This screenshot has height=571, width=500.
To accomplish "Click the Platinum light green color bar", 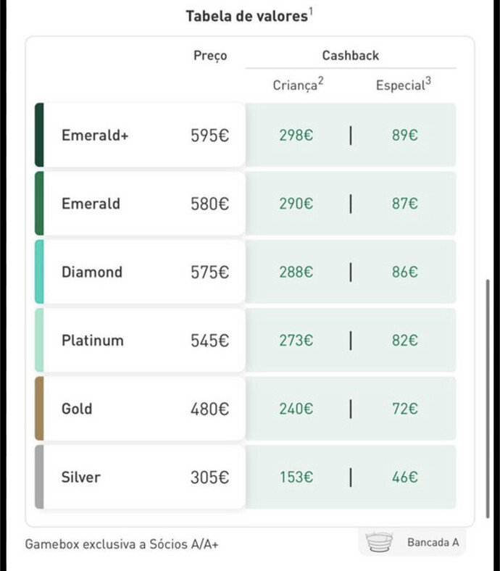I will [x=39, y=340].
